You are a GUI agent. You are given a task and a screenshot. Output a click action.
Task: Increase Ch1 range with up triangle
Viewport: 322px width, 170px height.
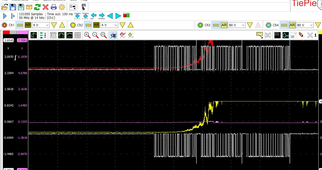pyautogui.click(x=62, y=25)
